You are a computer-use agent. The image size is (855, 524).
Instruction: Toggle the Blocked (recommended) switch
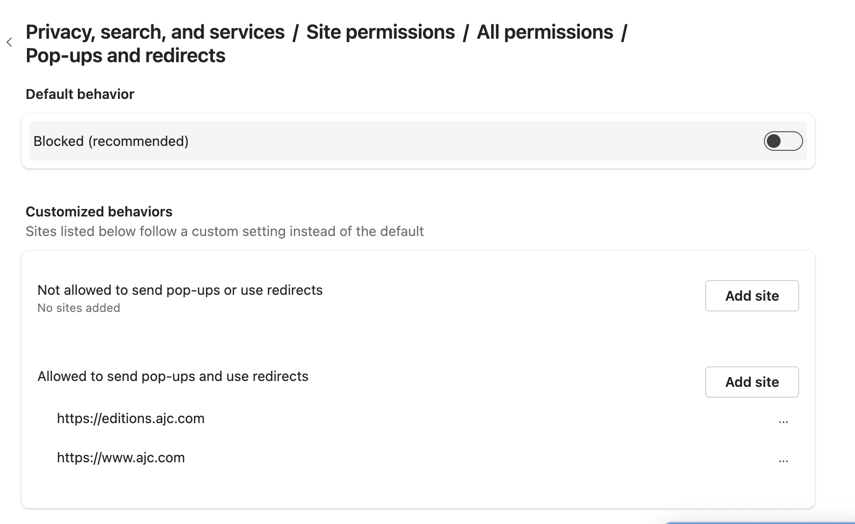[783, 141]
